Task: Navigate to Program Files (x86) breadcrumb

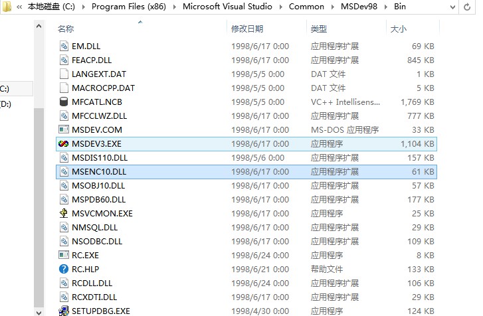Action: point(129,7)
